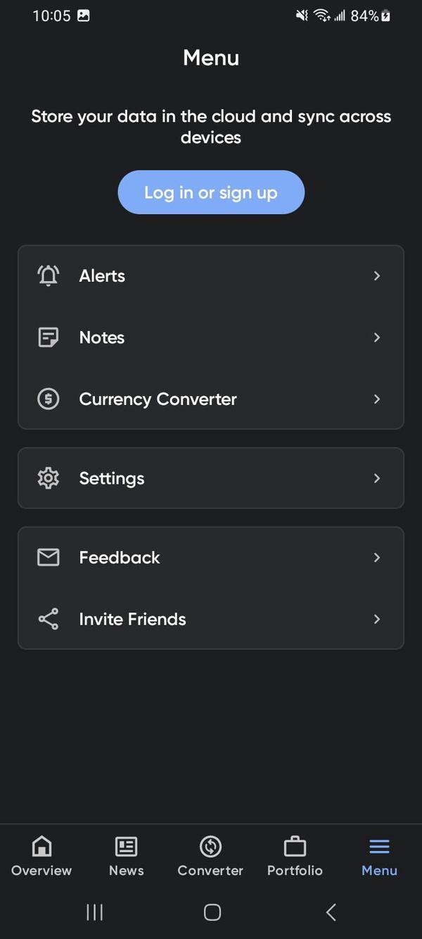Viewport: 422px width, 939px height.
Task: Open the News icon in bottom bar
Action: (126, 846)
